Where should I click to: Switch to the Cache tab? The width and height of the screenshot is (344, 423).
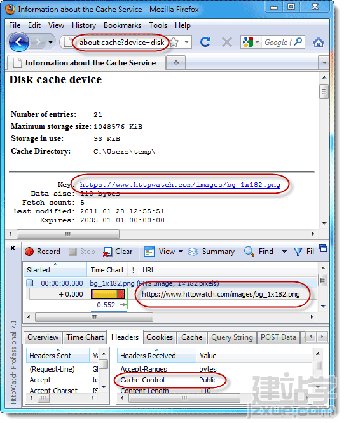191,337
